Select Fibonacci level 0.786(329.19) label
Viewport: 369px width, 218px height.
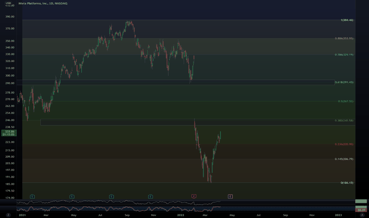tap(344, 55)
